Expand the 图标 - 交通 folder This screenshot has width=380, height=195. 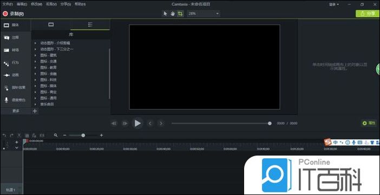(35, 62)
